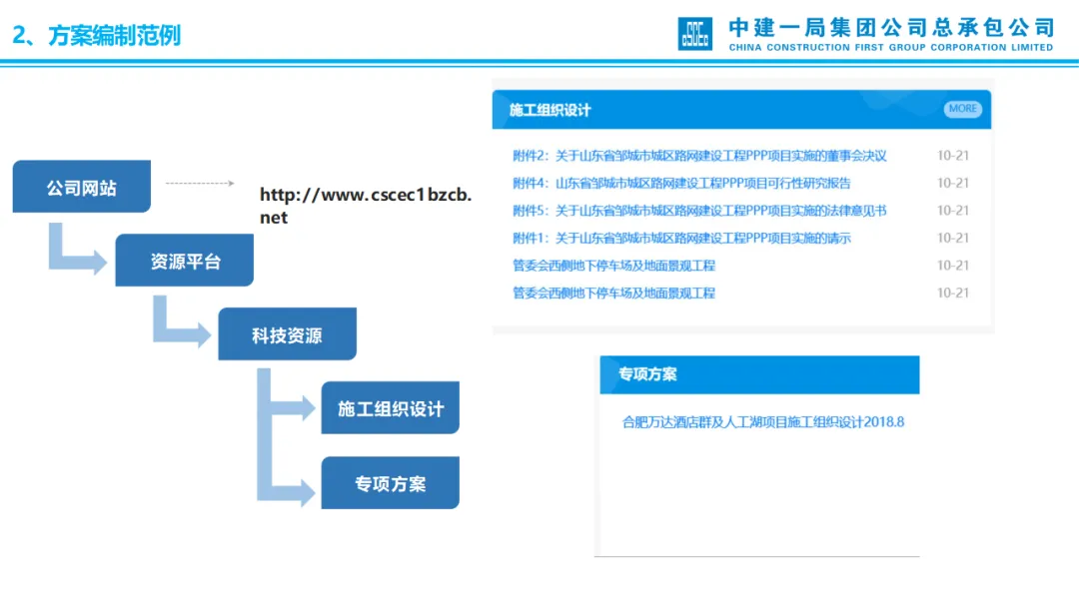The height and width of the screenshot is (607, 1079).
Task: Click the http://www.cscec1bzcb.net URL text
Action: (x=366, y=206)
